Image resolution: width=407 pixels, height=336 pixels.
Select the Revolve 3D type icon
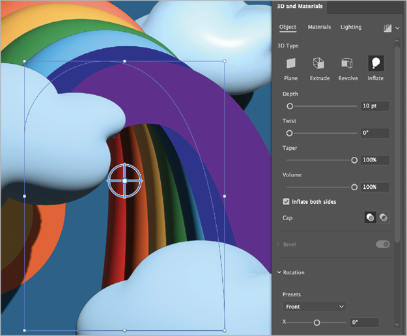(347, 64)
